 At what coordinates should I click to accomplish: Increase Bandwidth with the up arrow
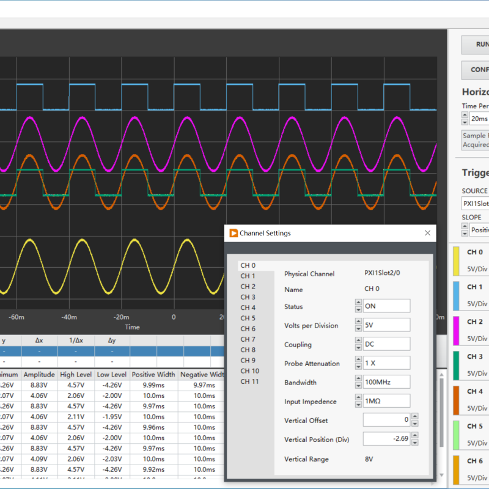(x=358, y=378)
